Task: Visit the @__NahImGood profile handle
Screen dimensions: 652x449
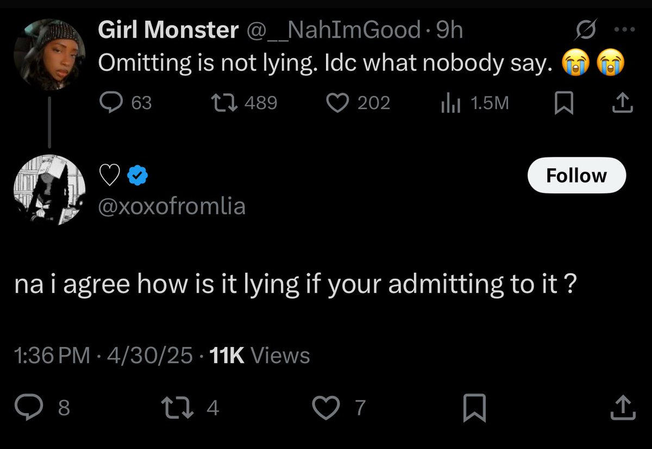Action: pos(334,31)
